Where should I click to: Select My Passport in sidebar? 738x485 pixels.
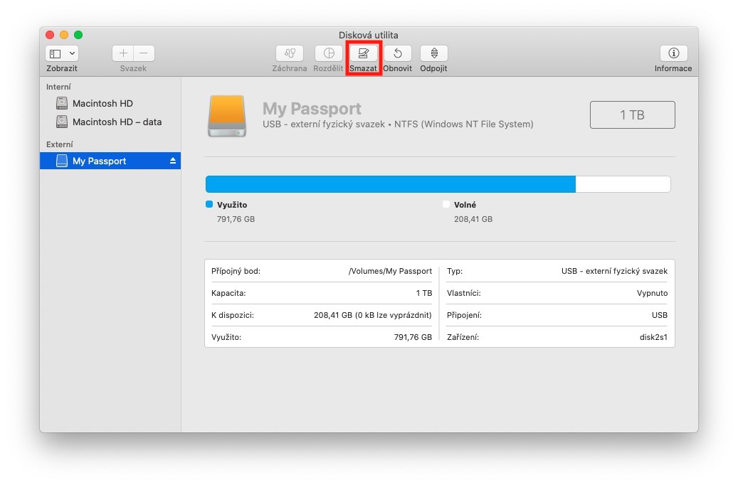(110, 161)
